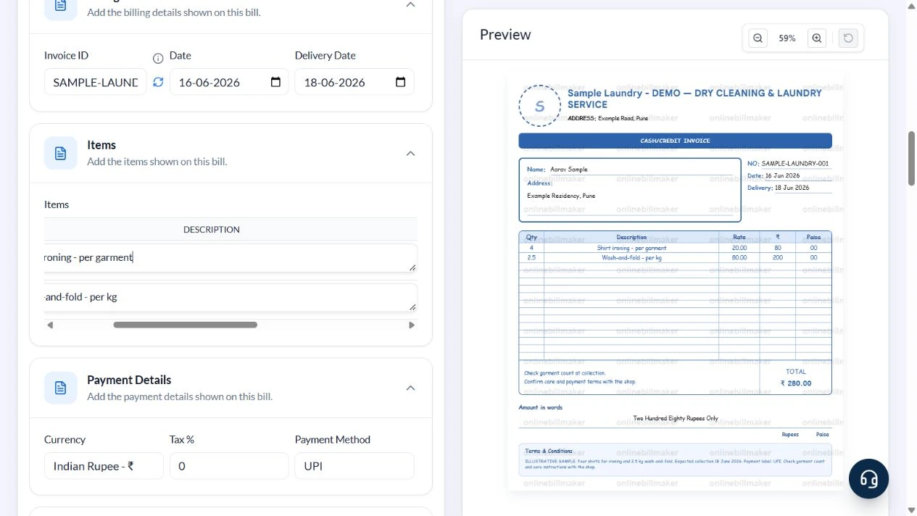Click the Payment Details section document icon

coord(60,388)
